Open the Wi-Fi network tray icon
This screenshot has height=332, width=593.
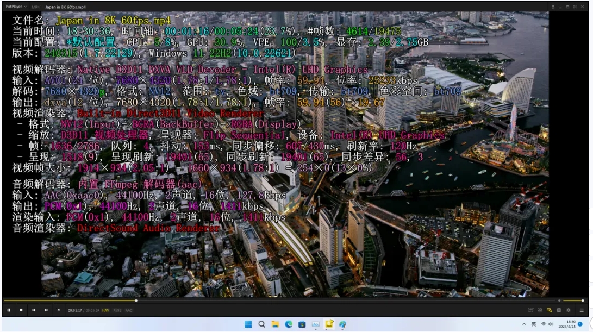544,324
